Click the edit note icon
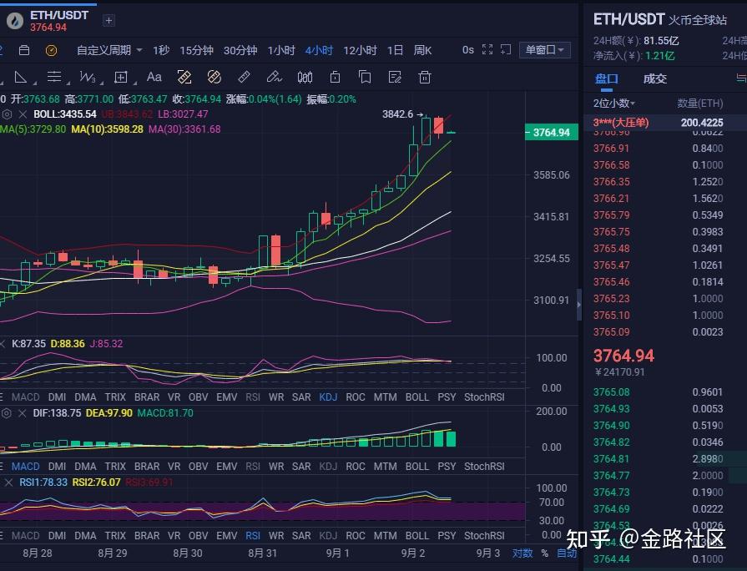This screenshot has height=571, width=747. click(395, 77)
